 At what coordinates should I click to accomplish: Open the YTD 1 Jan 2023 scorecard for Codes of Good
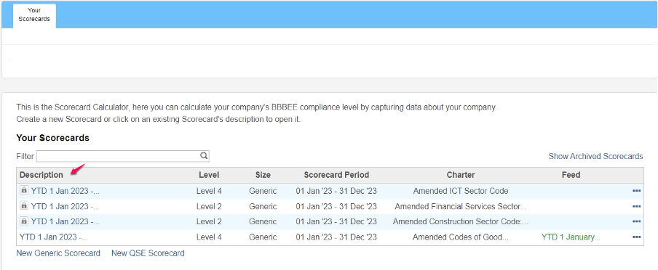(x=54, y=237)
